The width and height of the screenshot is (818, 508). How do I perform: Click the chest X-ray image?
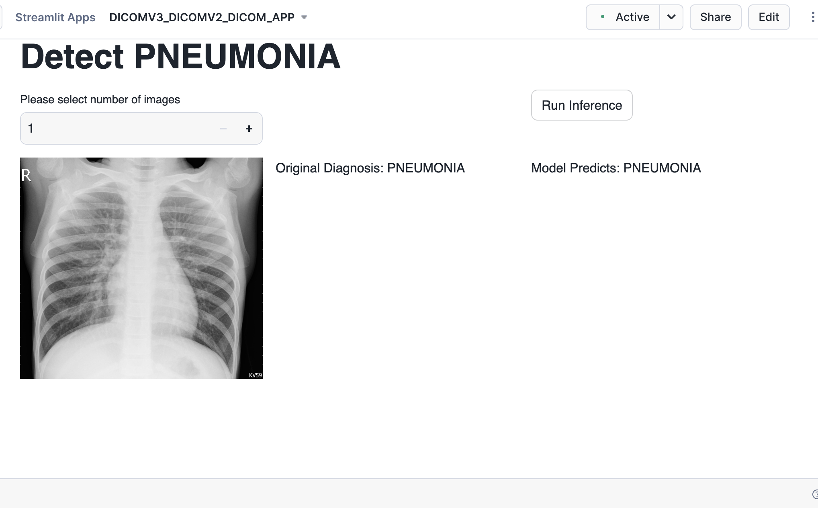click(x=141, y=268)
